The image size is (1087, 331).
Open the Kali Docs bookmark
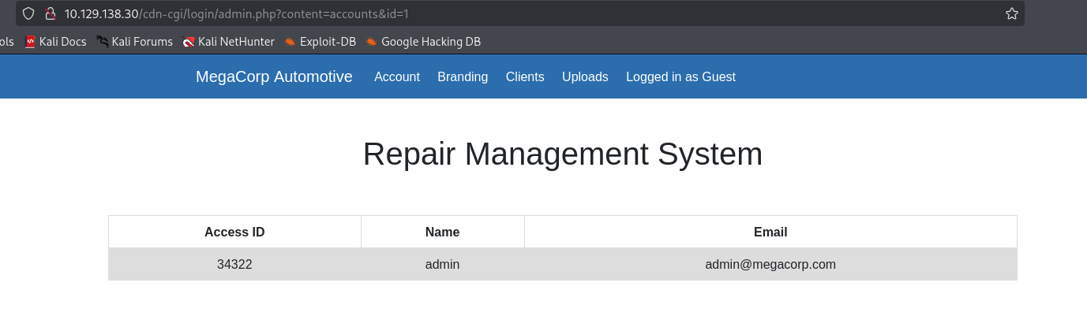pyautogui.click(x=55, y=42)
